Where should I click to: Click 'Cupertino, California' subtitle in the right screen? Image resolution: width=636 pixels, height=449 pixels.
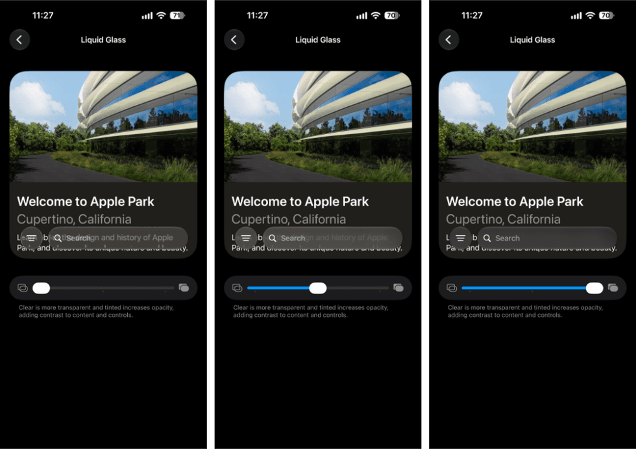pos(504,219)
